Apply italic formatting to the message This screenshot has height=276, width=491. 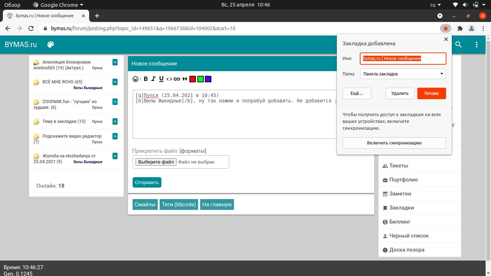pos(153,79)
